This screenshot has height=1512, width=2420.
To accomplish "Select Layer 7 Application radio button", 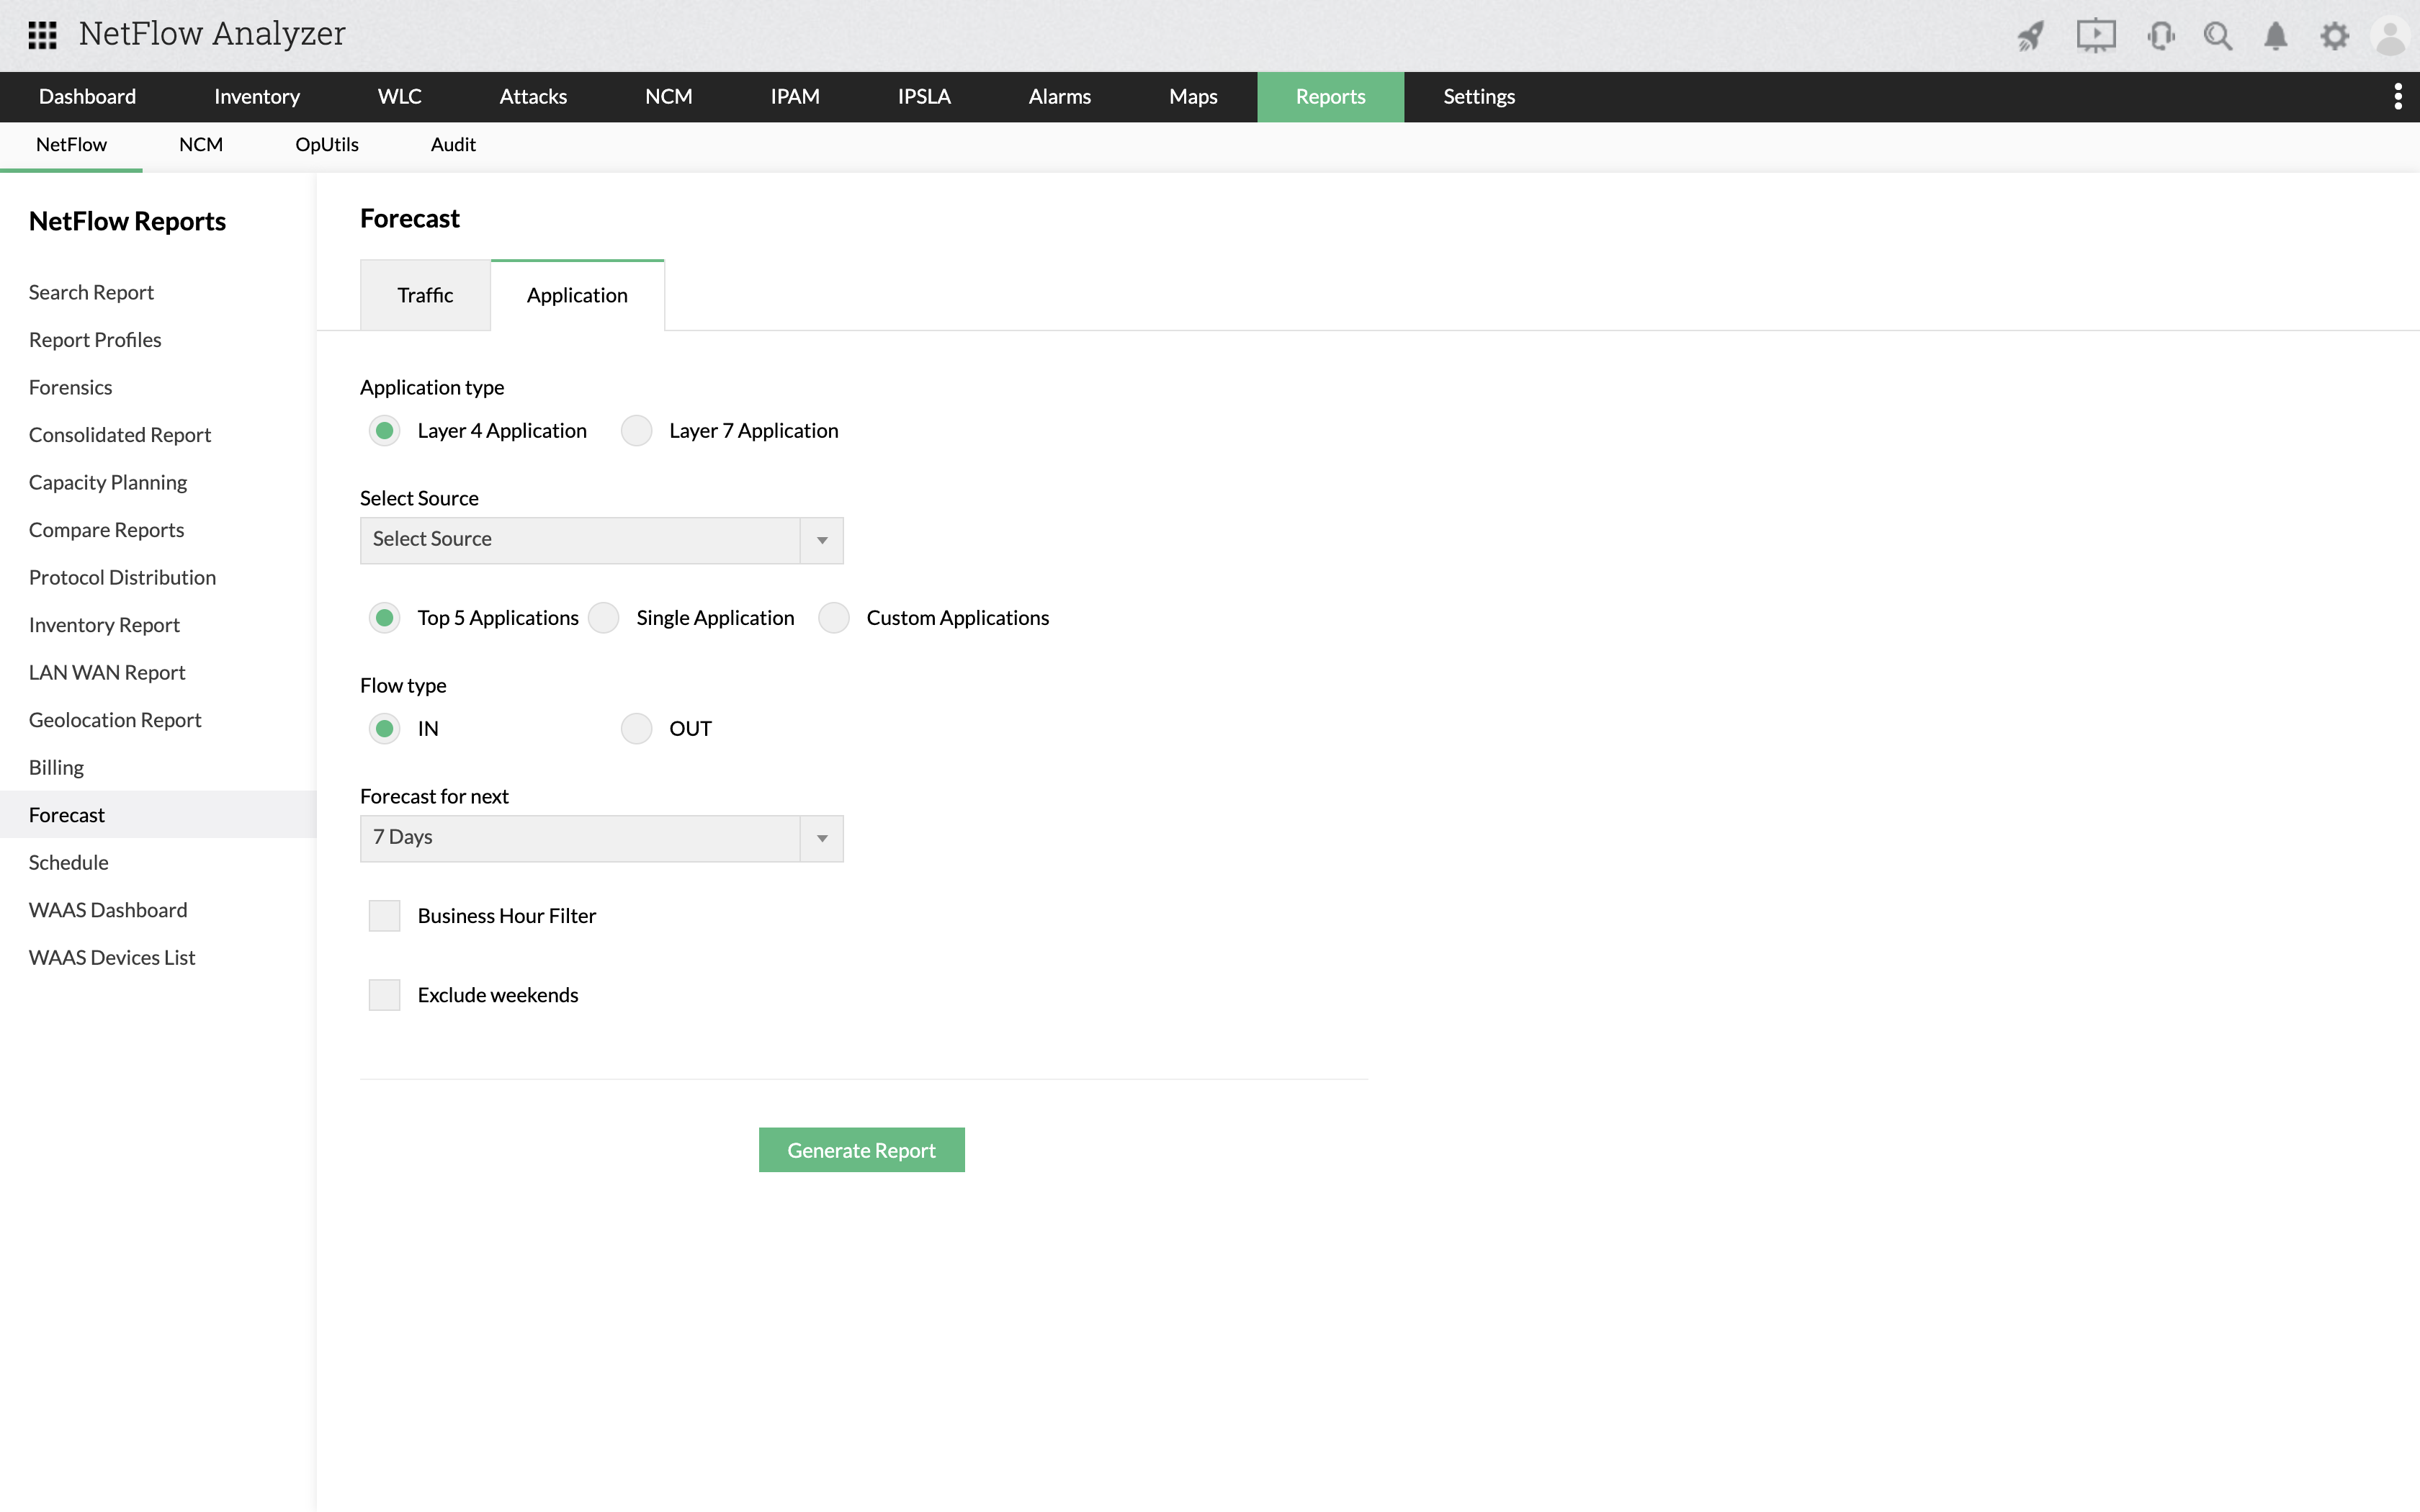I will 637,431.
